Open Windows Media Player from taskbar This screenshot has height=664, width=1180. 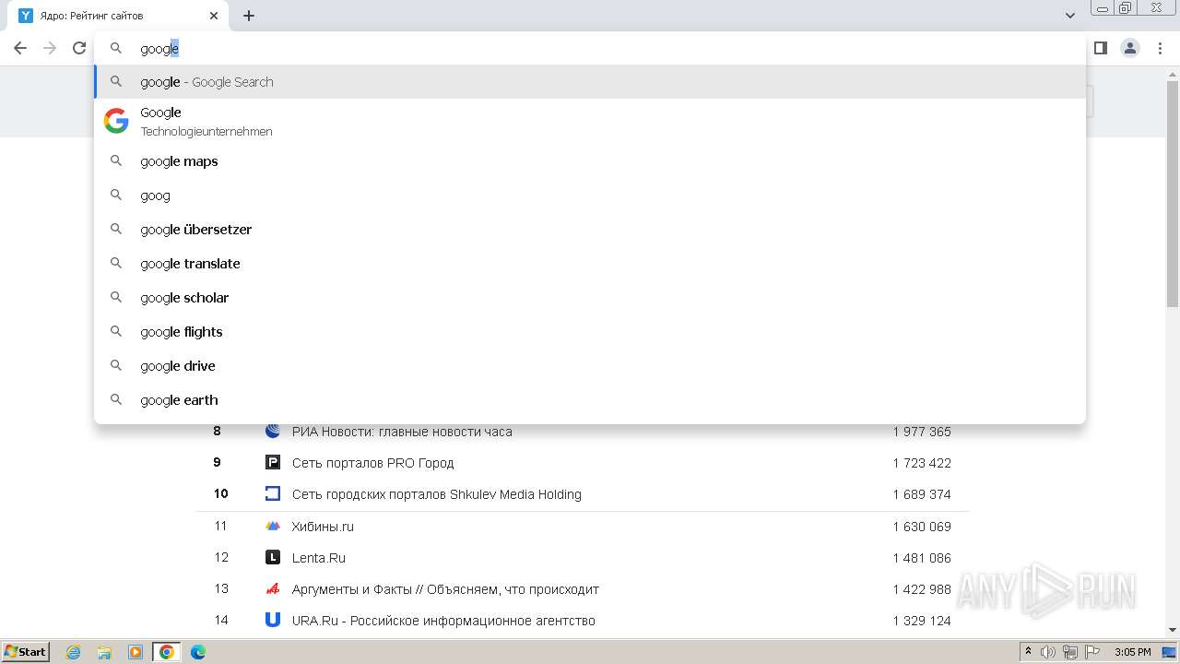136,652
